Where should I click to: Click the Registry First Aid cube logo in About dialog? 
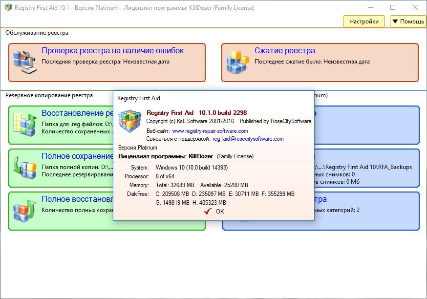[x=129, y=122]
